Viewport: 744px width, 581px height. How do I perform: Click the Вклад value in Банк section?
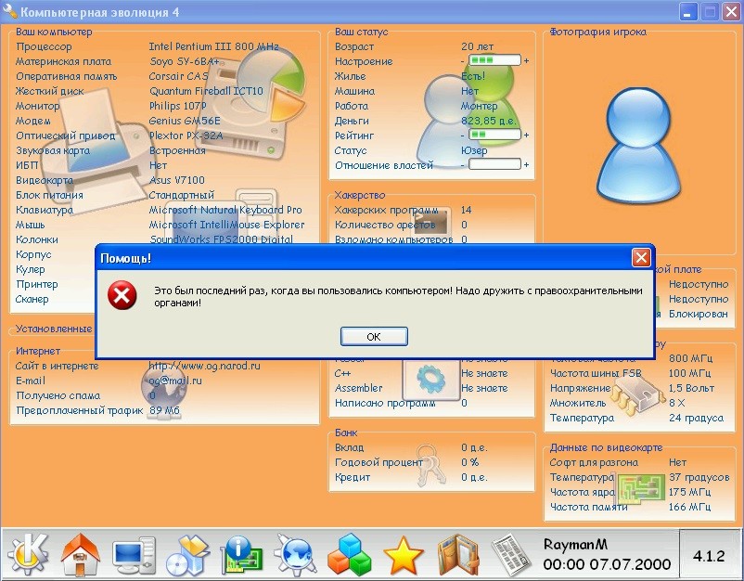[x=474, y=447]
